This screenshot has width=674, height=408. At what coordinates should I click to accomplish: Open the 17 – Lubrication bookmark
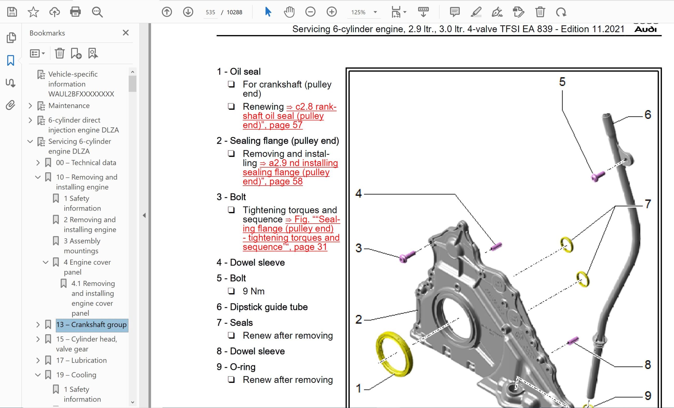tap(81, 360)
